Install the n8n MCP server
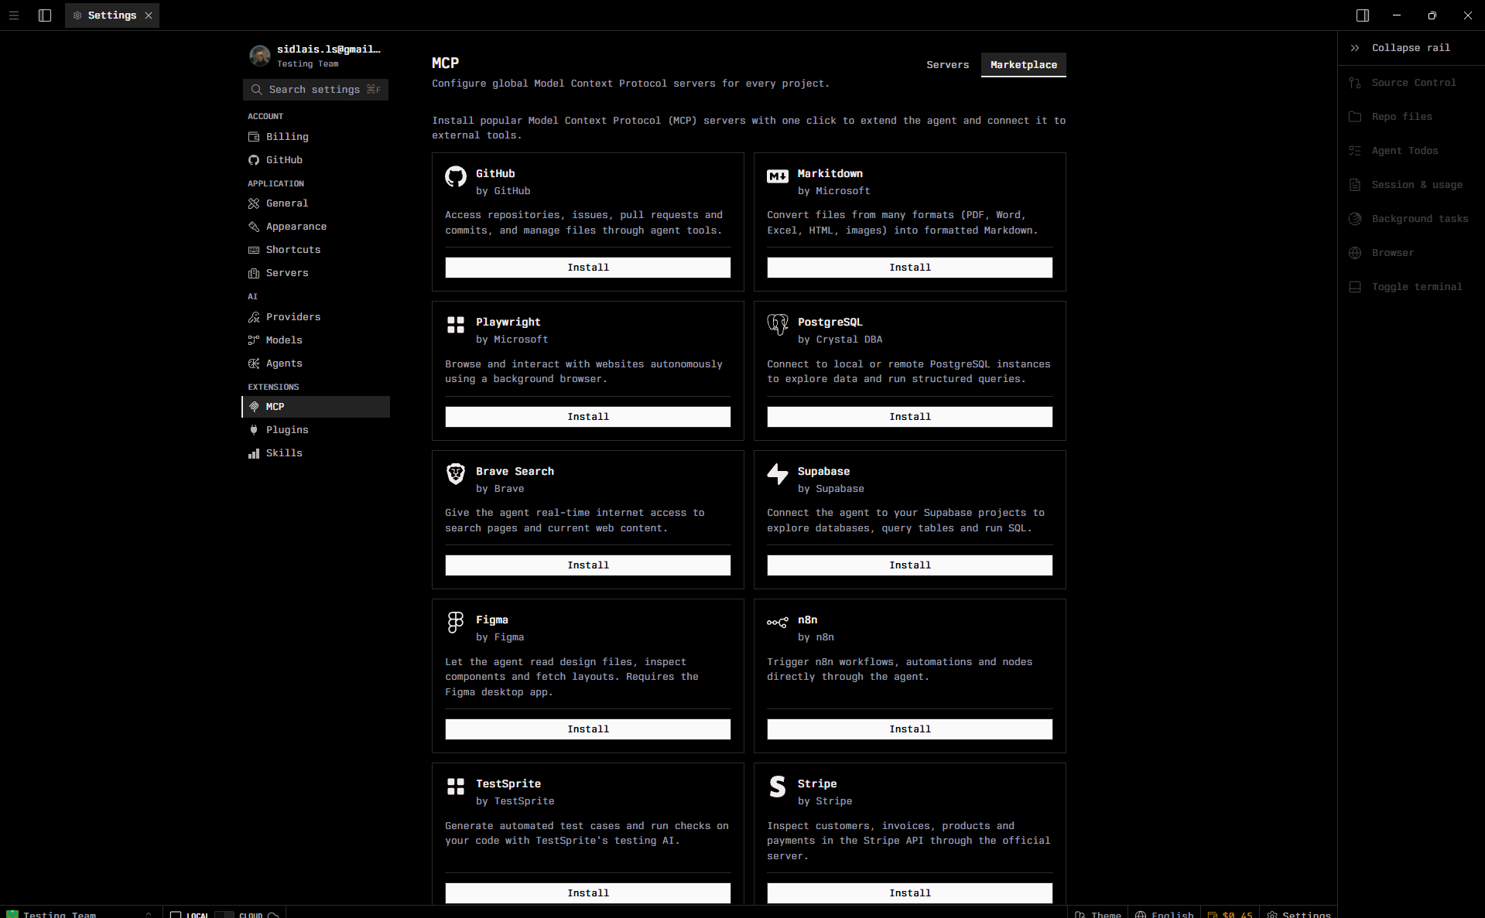This screenshot has width=1485, height=918. click(x=910, y=729)
